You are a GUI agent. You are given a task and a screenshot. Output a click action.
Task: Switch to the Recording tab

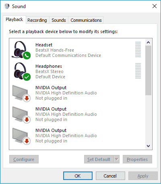tap(37, 20)
